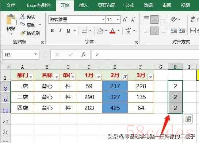
Task: Switch to the 审阅 tab
Action: pyautogui.click(x=167, y=5)
